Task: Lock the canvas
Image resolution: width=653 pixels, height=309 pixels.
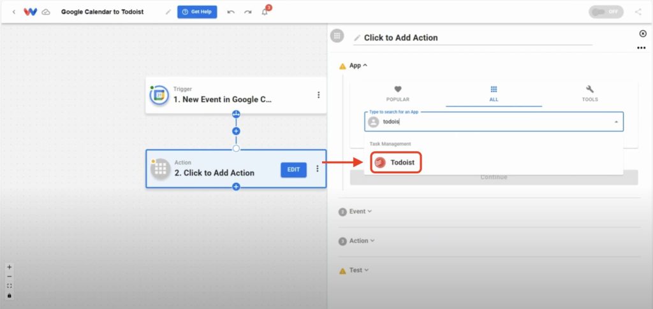Action: pyautogui.click(x=9, y=296)
